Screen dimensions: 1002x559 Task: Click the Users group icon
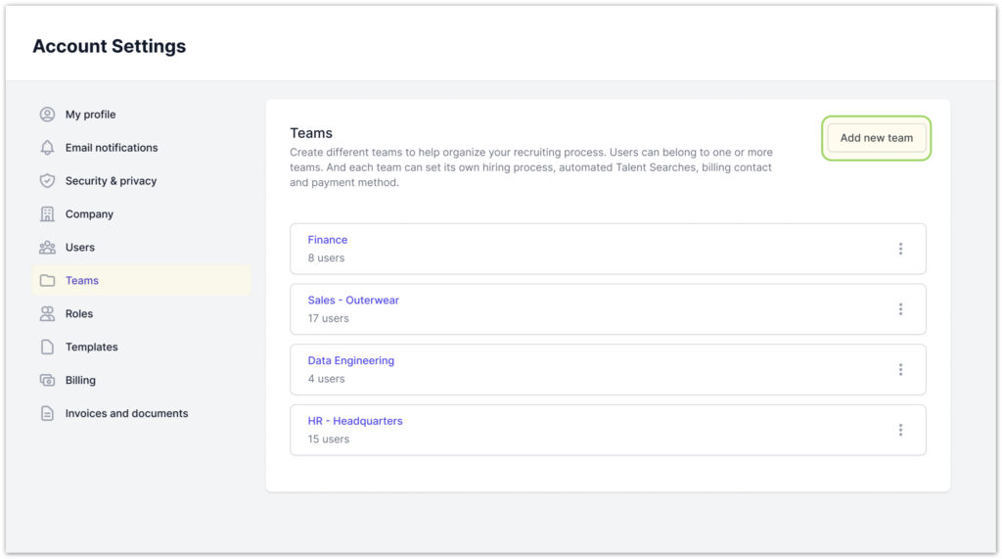click(x=47, y=248)
